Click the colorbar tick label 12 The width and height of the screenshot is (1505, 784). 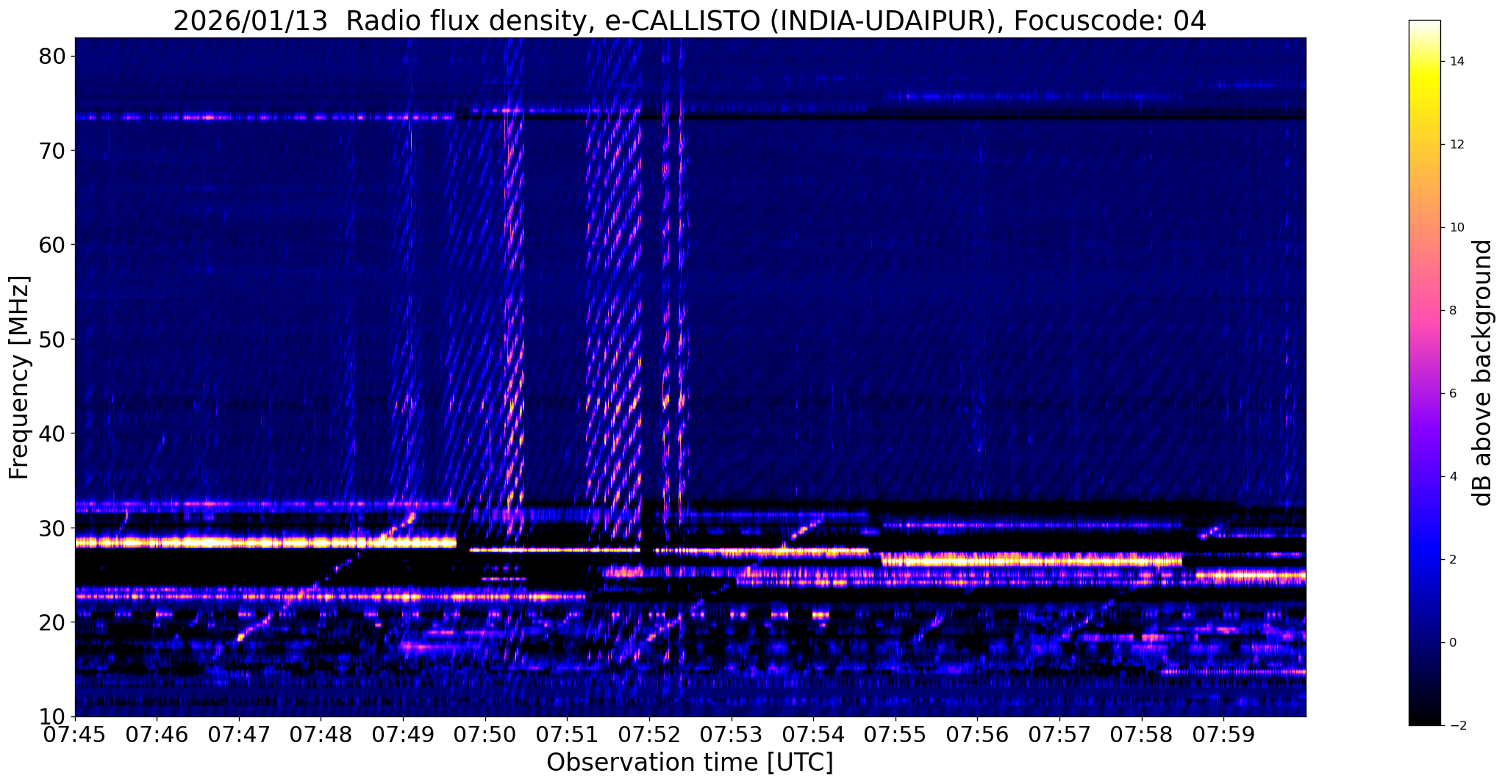tap(1456, 145)
